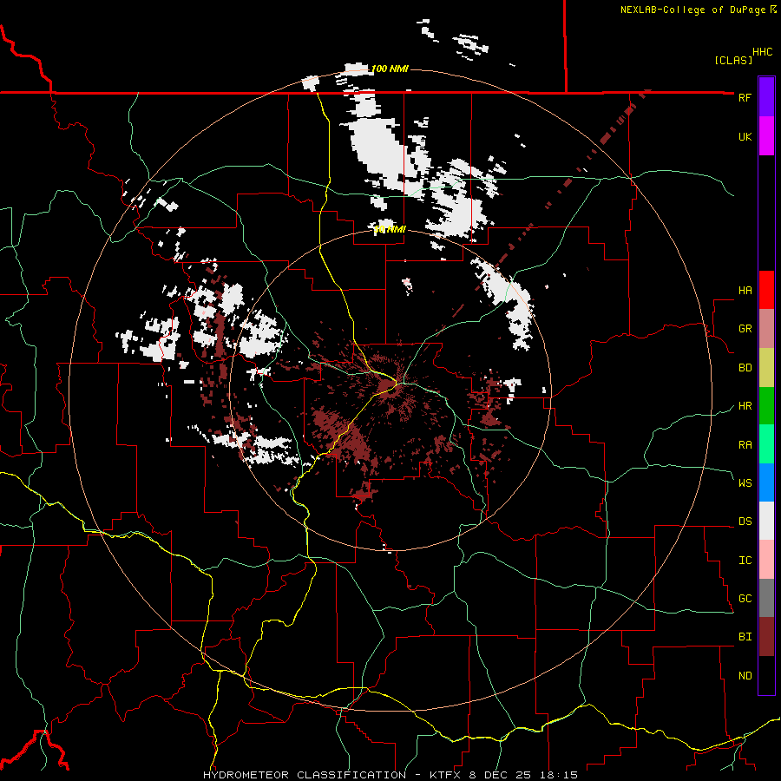
Task: Click the HR green legend swatch
Action: (x=766, y=406)
